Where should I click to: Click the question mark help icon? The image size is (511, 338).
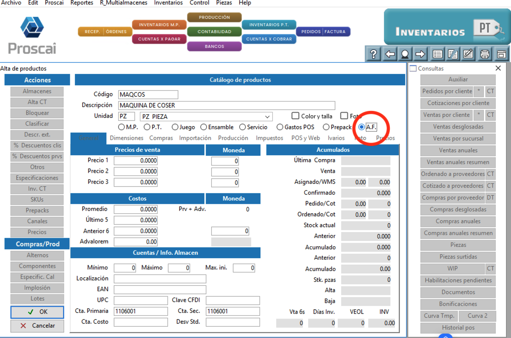(x=374, y=54)
